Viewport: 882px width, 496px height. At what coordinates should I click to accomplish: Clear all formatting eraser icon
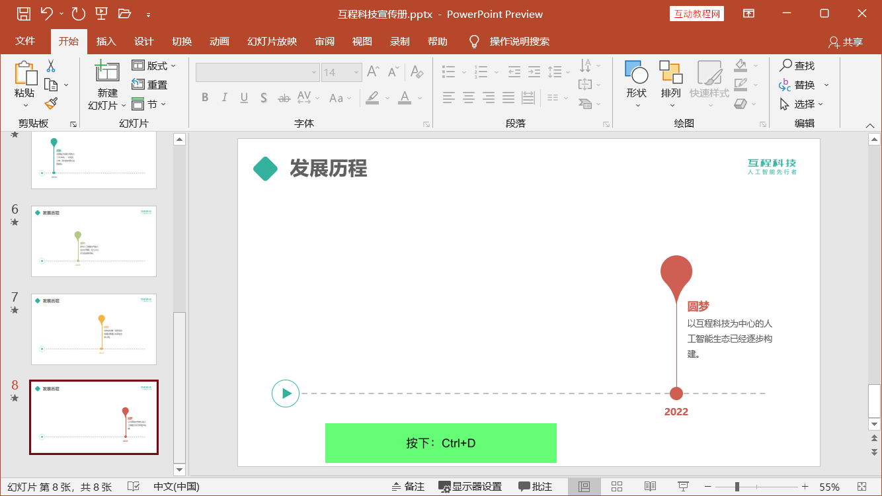pyautogui.click(x=417, y=71)
